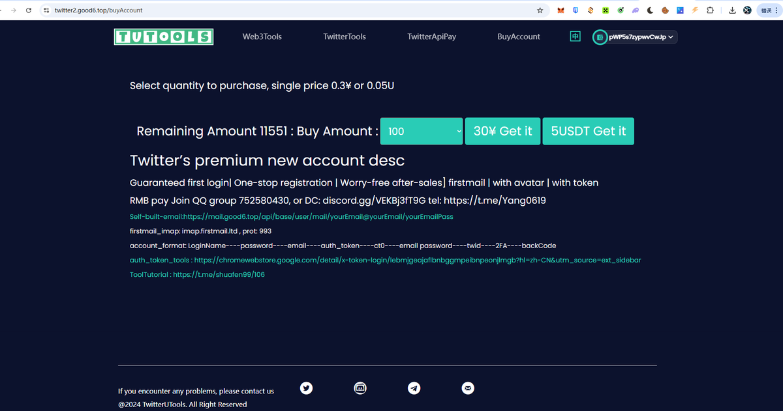
Task: Click the footer contact us text
Action: coord(196,391)
